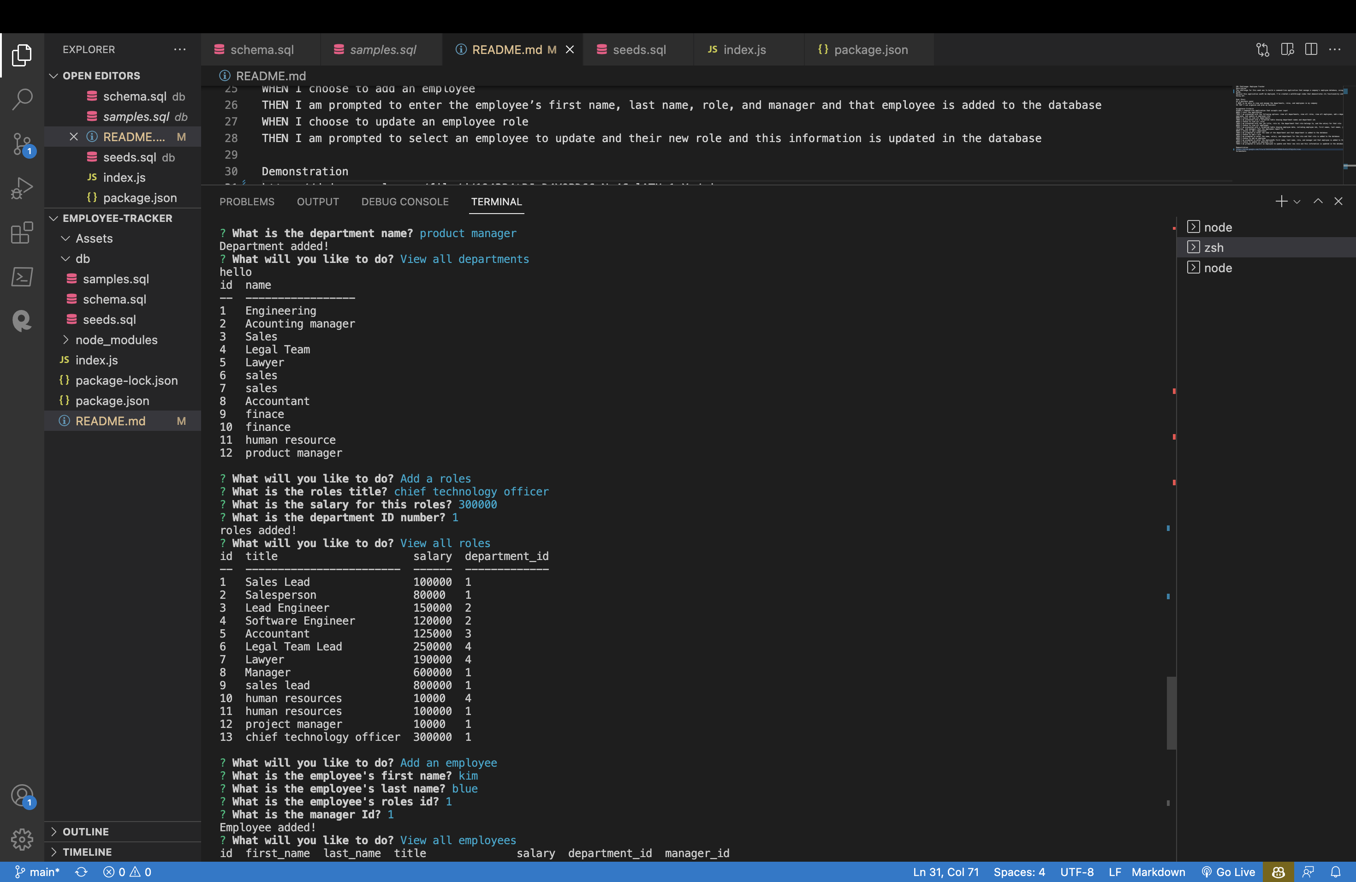The height and width of the screenshot is (882, 1356).
Task: Click README.md breadcrumb above editor
Action: coord(263,76)
